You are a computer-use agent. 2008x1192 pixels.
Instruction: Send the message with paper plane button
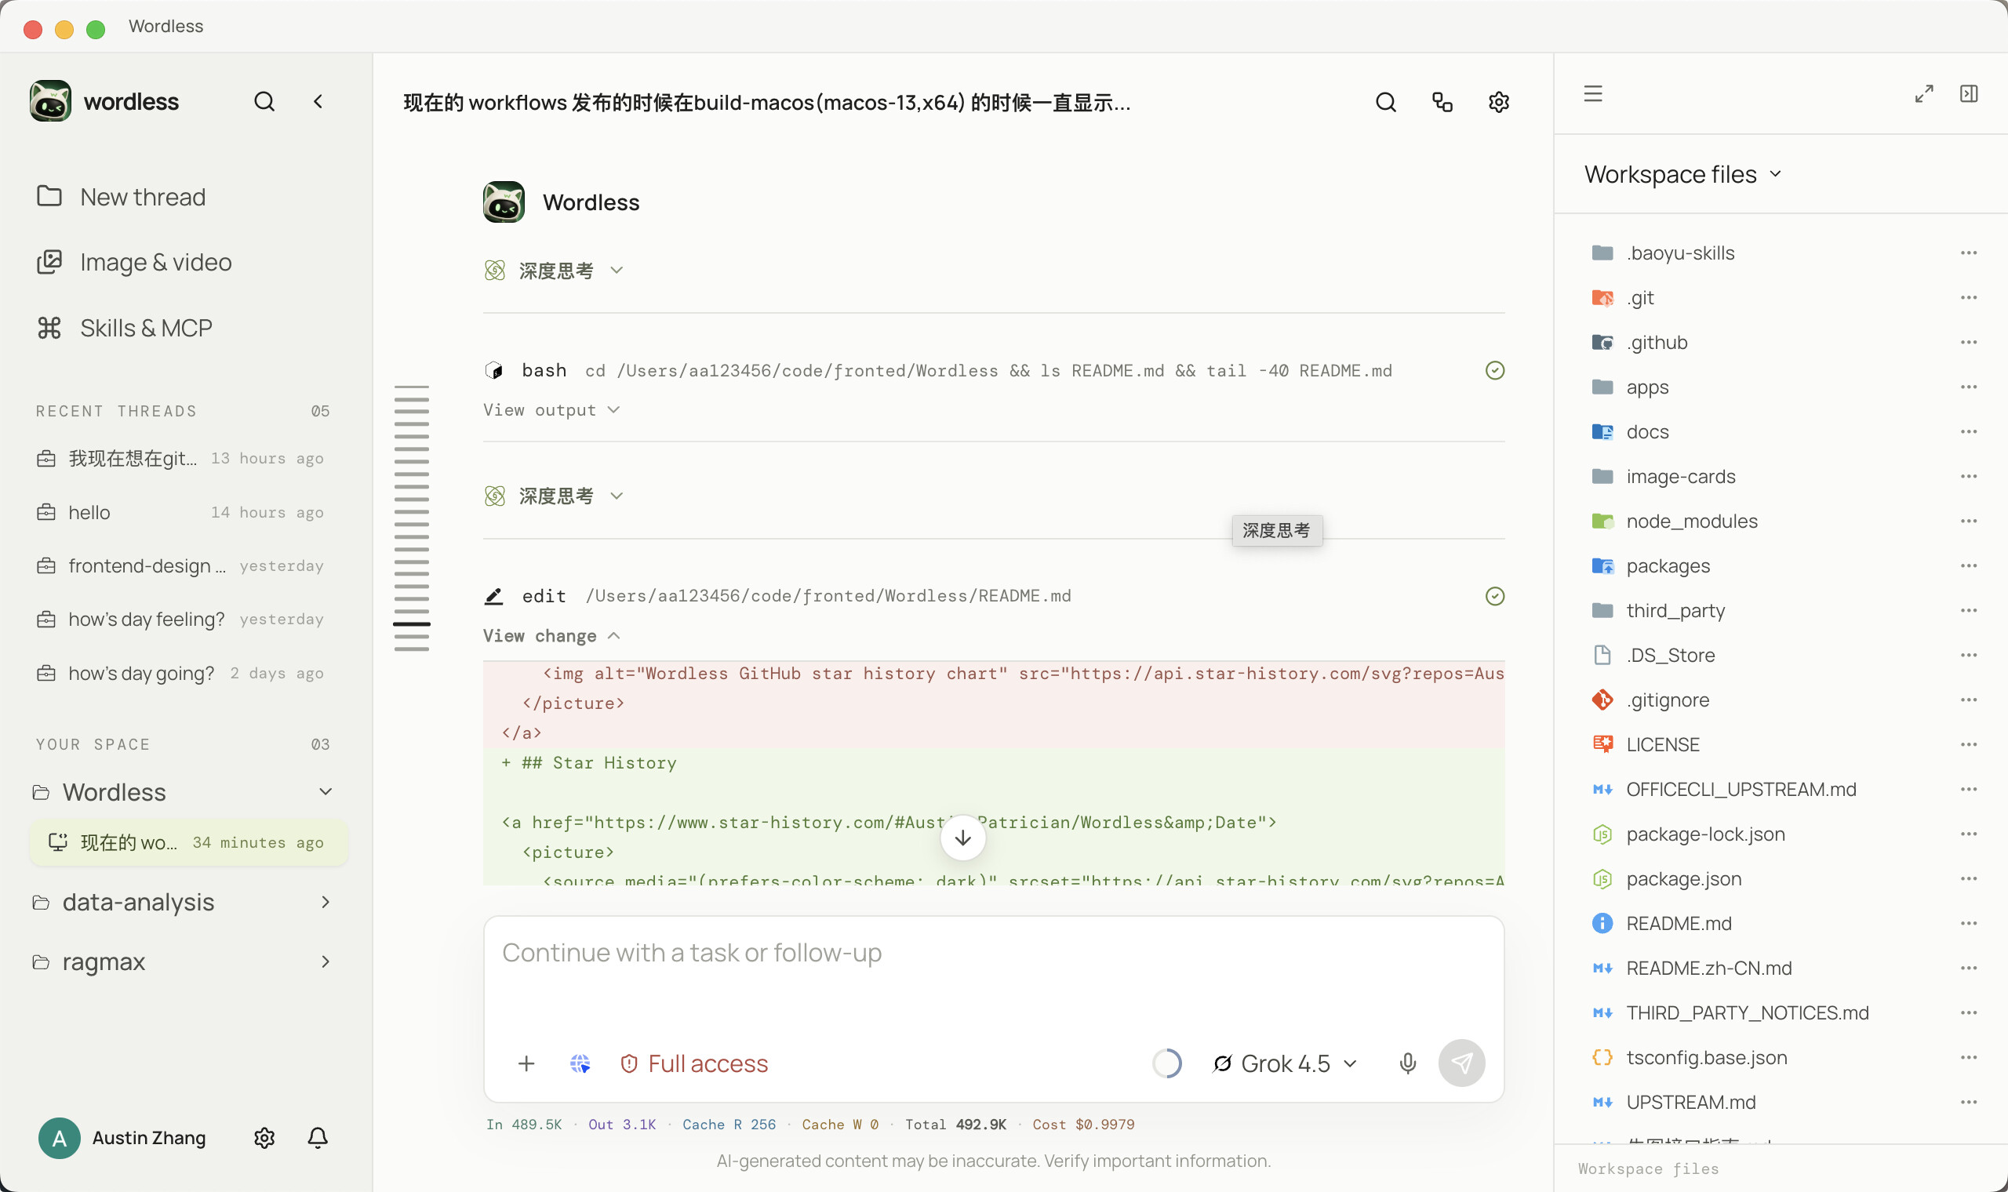1462,1063
